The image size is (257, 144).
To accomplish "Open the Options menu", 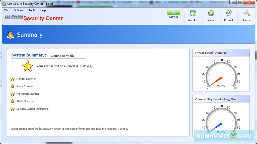I will click(18, 10).
